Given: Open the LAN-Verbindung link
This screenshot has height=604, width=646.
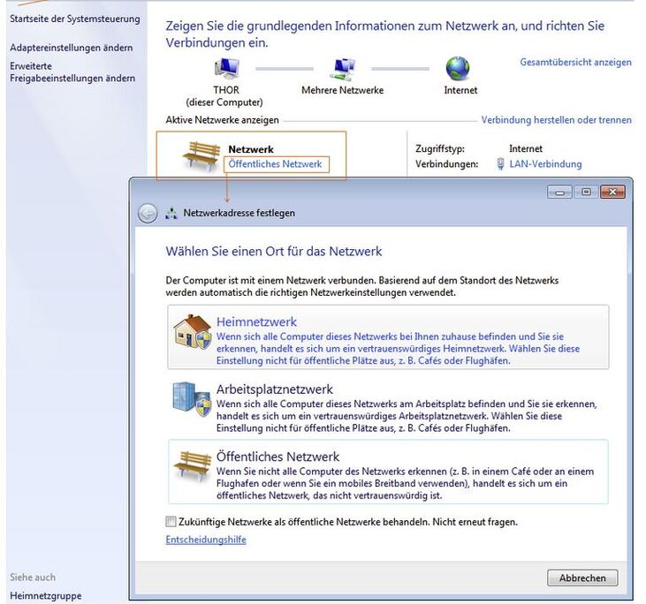Looking at the screenshot, I should pos(545,164).
